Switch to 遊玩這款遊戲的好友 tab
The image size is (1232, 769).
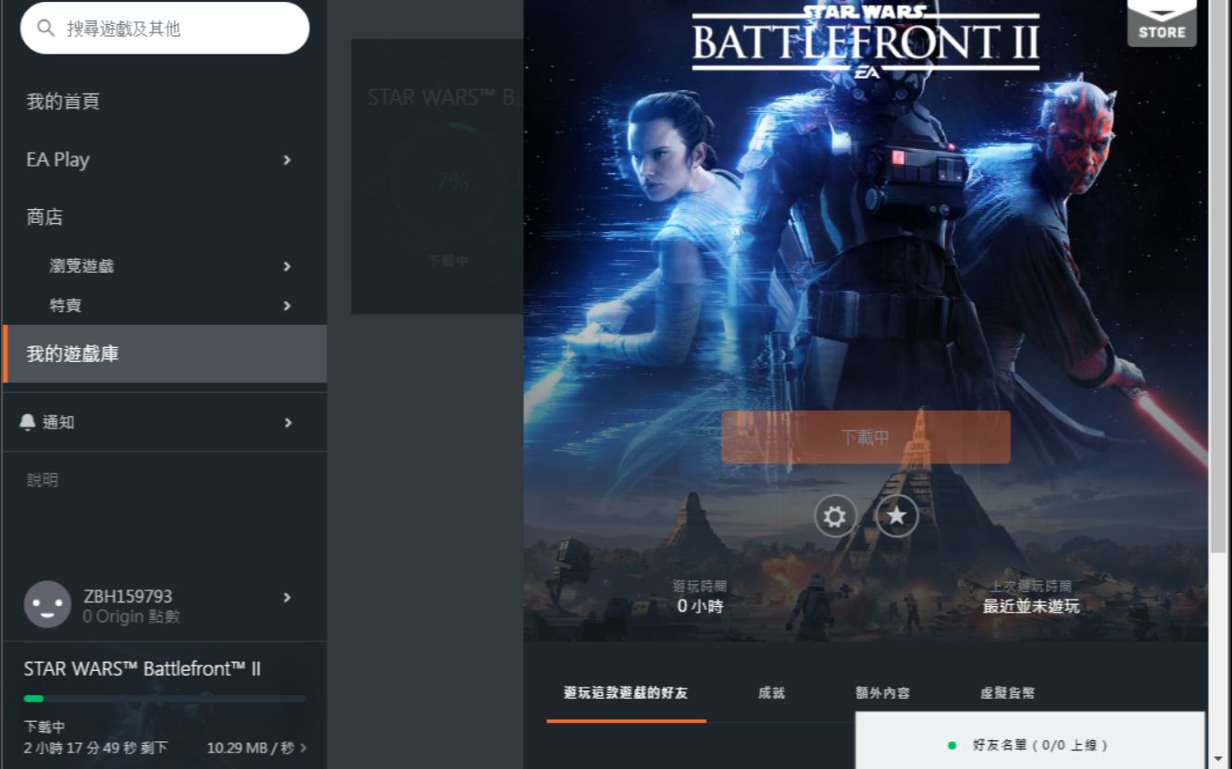[626, 693]
